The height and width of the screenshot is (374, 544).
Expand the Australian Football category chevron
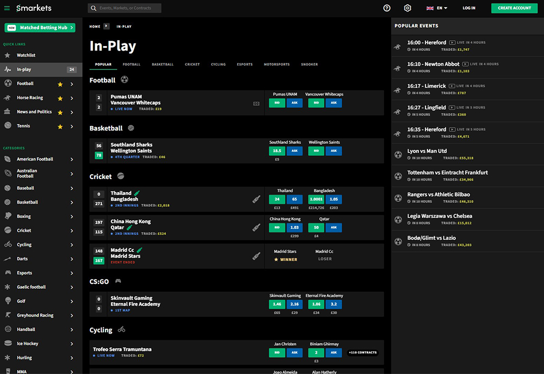[72, 174]
